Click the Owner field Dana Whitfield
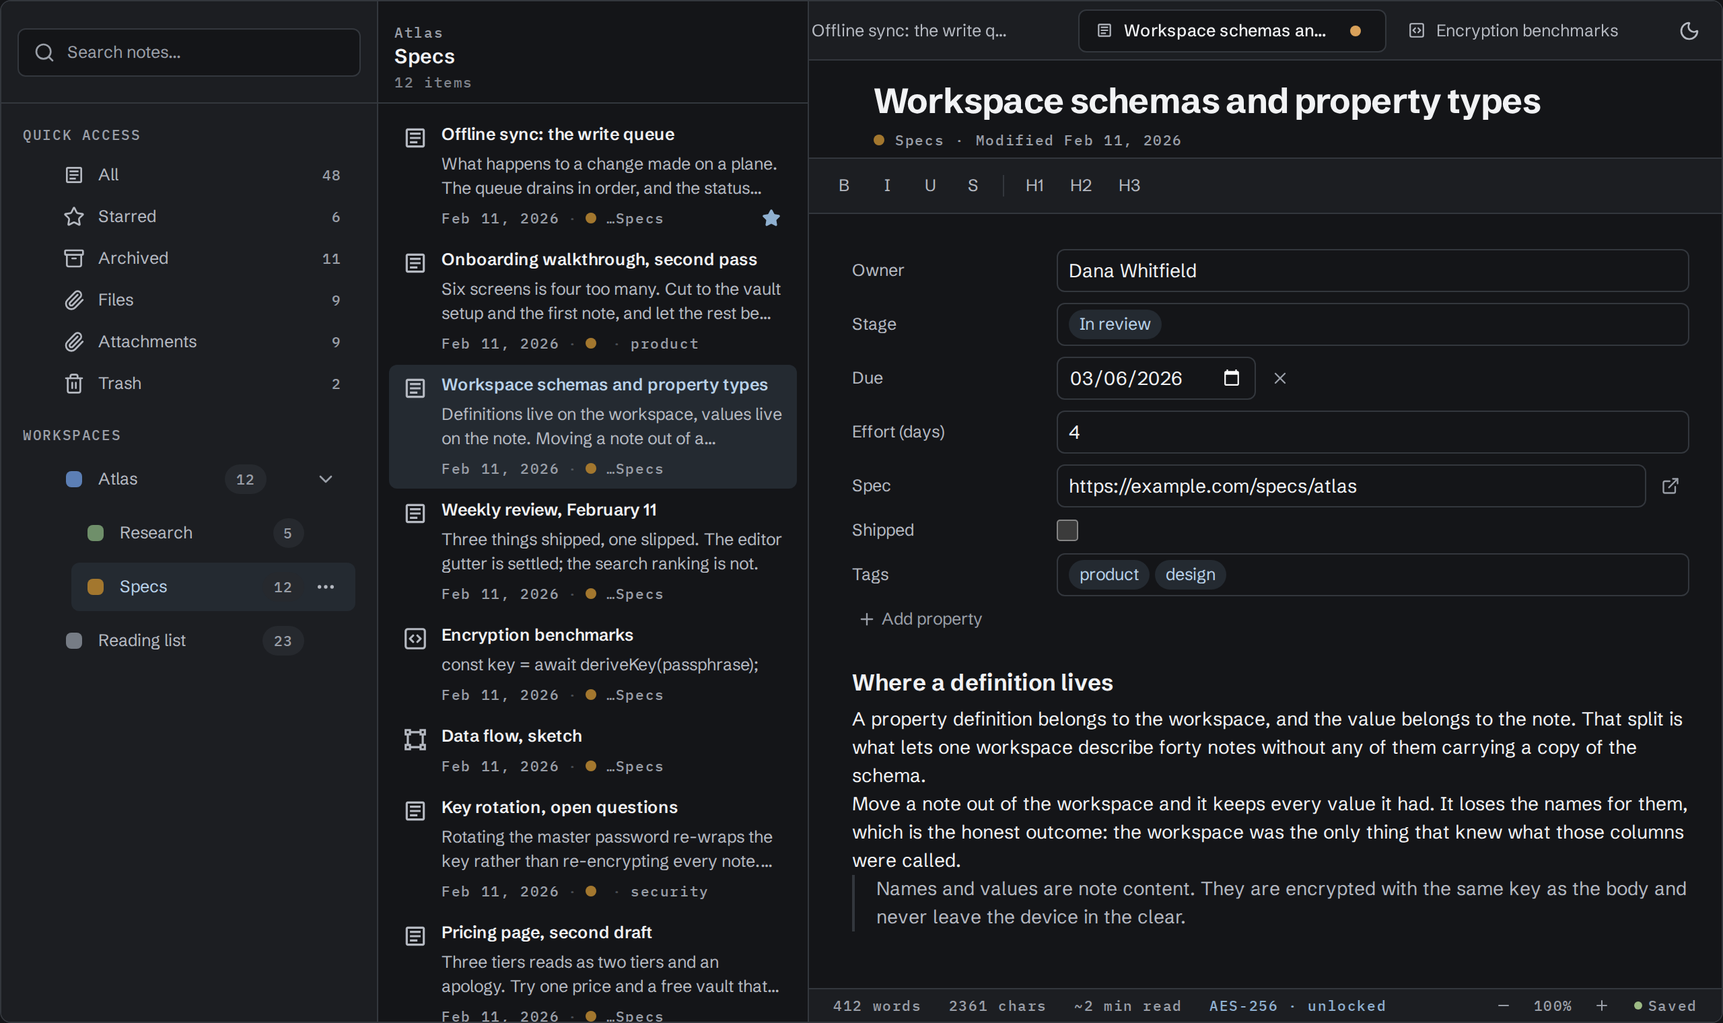The height and width of the screenshot is (1023, 1723). pyautogui.click(x=1372, y=271)
